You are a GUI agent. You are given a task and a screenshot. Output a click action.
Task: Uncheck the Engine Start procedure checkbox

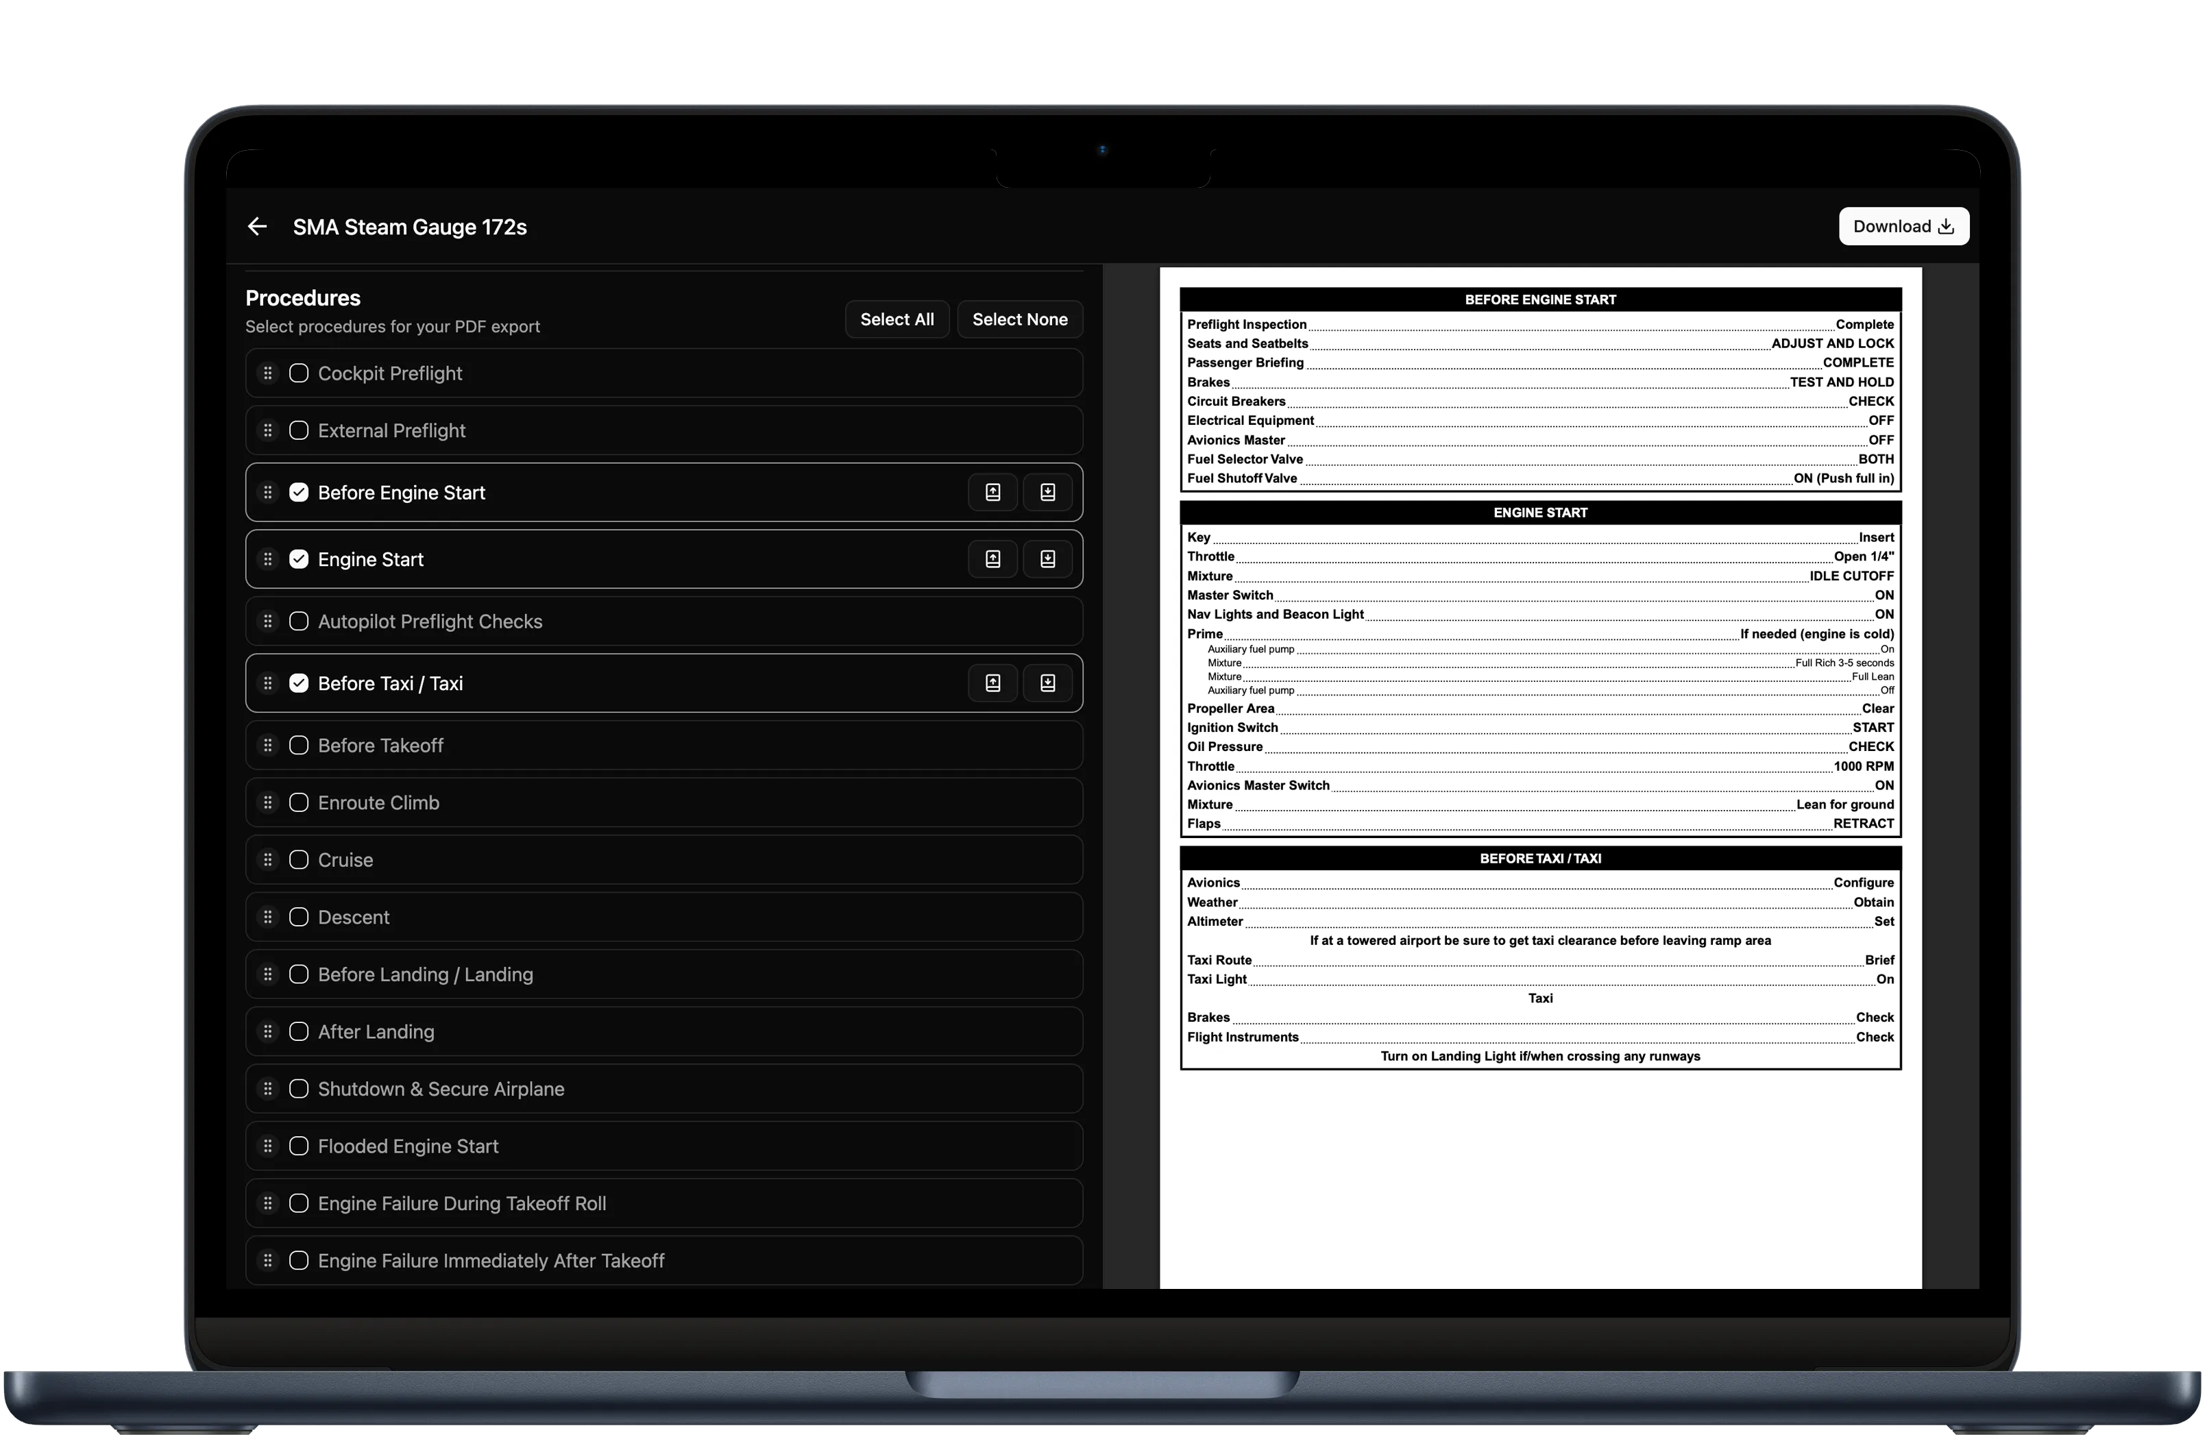pos(299,559)
